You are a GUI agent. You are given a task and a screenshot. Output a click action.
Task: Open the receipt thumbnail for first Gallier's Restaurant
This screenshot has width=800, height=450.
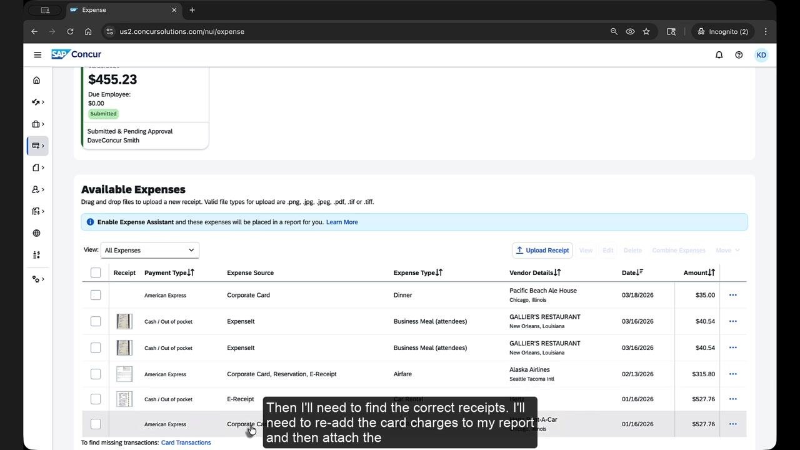(124, 321)
